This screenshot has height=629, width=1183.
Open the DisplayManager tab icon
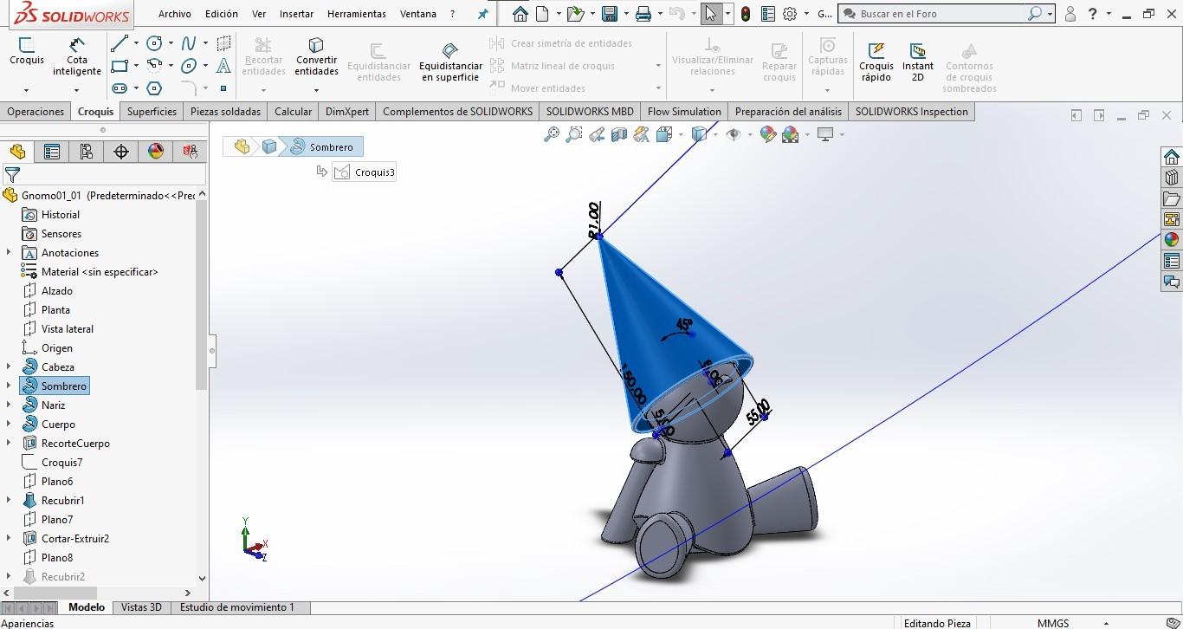[156, 152]
